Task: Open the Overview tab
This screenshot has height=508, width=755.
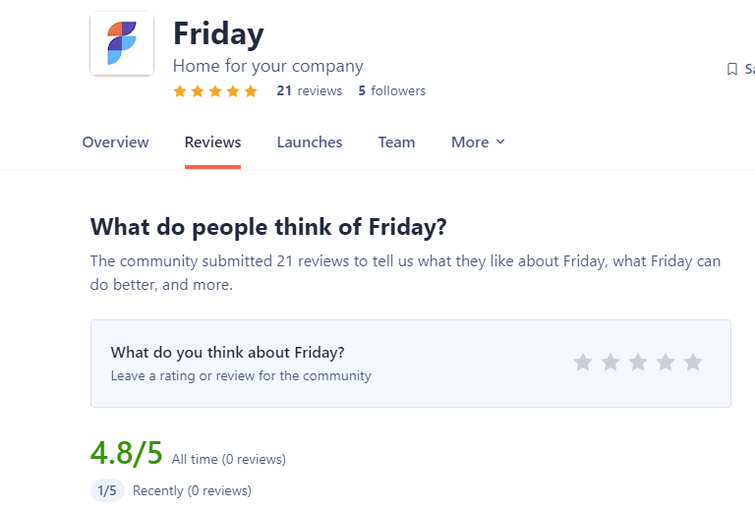Action: [x=116, y=141]
